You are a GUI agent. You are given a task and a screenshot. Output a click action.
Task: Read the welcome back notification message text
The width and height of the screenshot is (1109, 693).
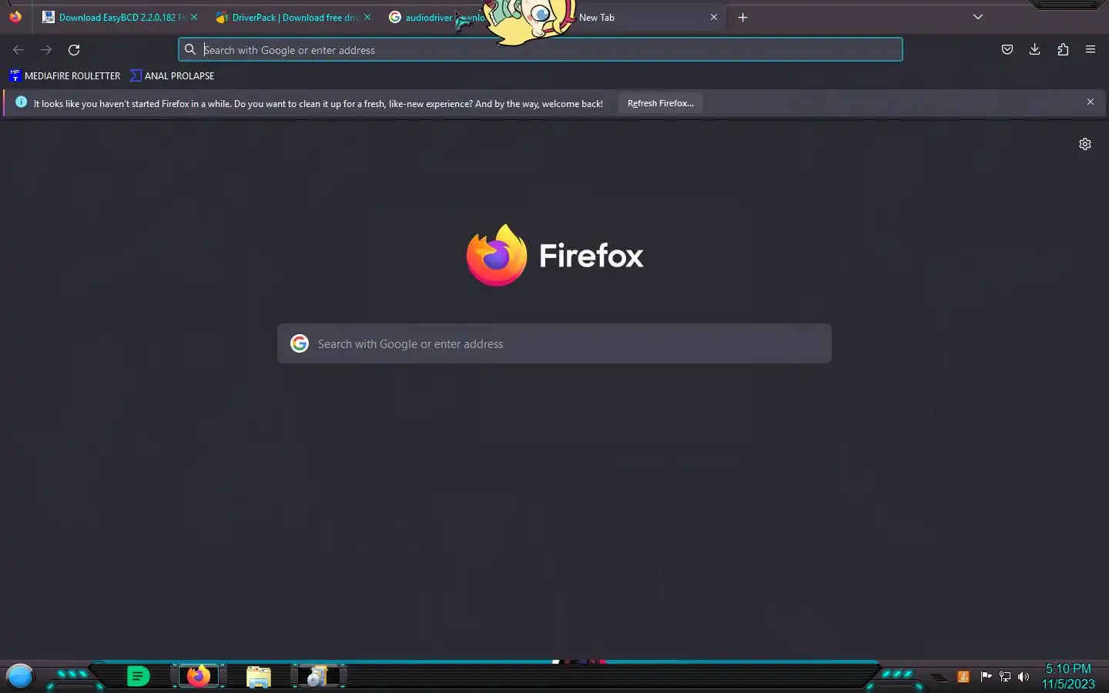(318, 103)
